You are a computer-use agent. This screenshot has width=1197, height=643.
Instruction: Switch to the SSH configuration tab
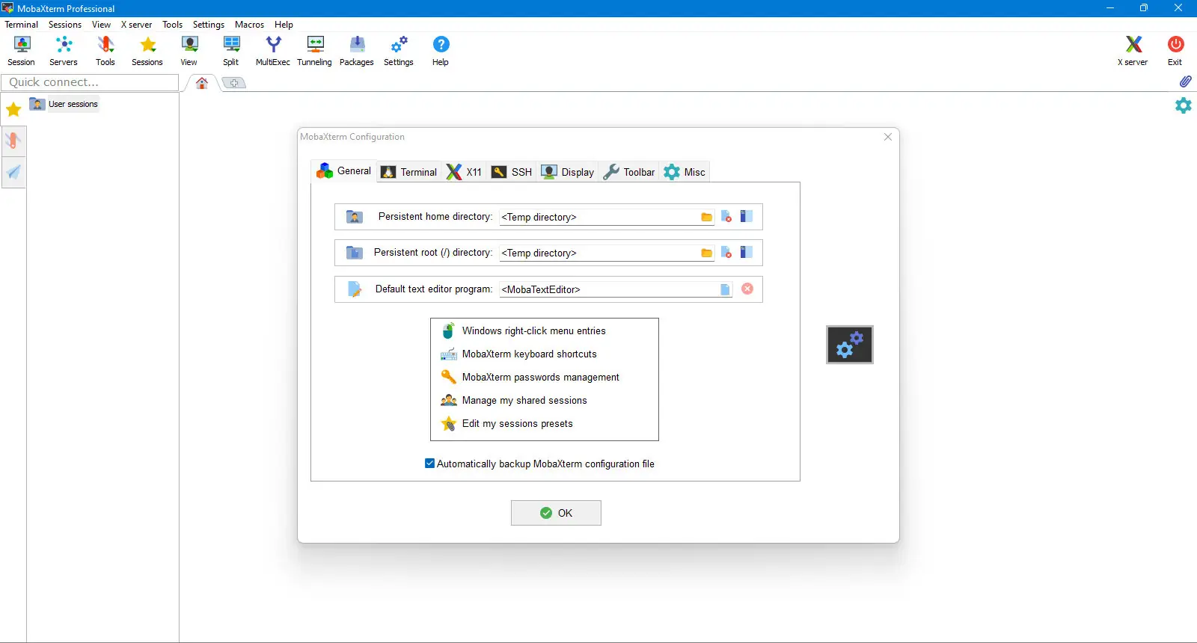click(512, 172)
